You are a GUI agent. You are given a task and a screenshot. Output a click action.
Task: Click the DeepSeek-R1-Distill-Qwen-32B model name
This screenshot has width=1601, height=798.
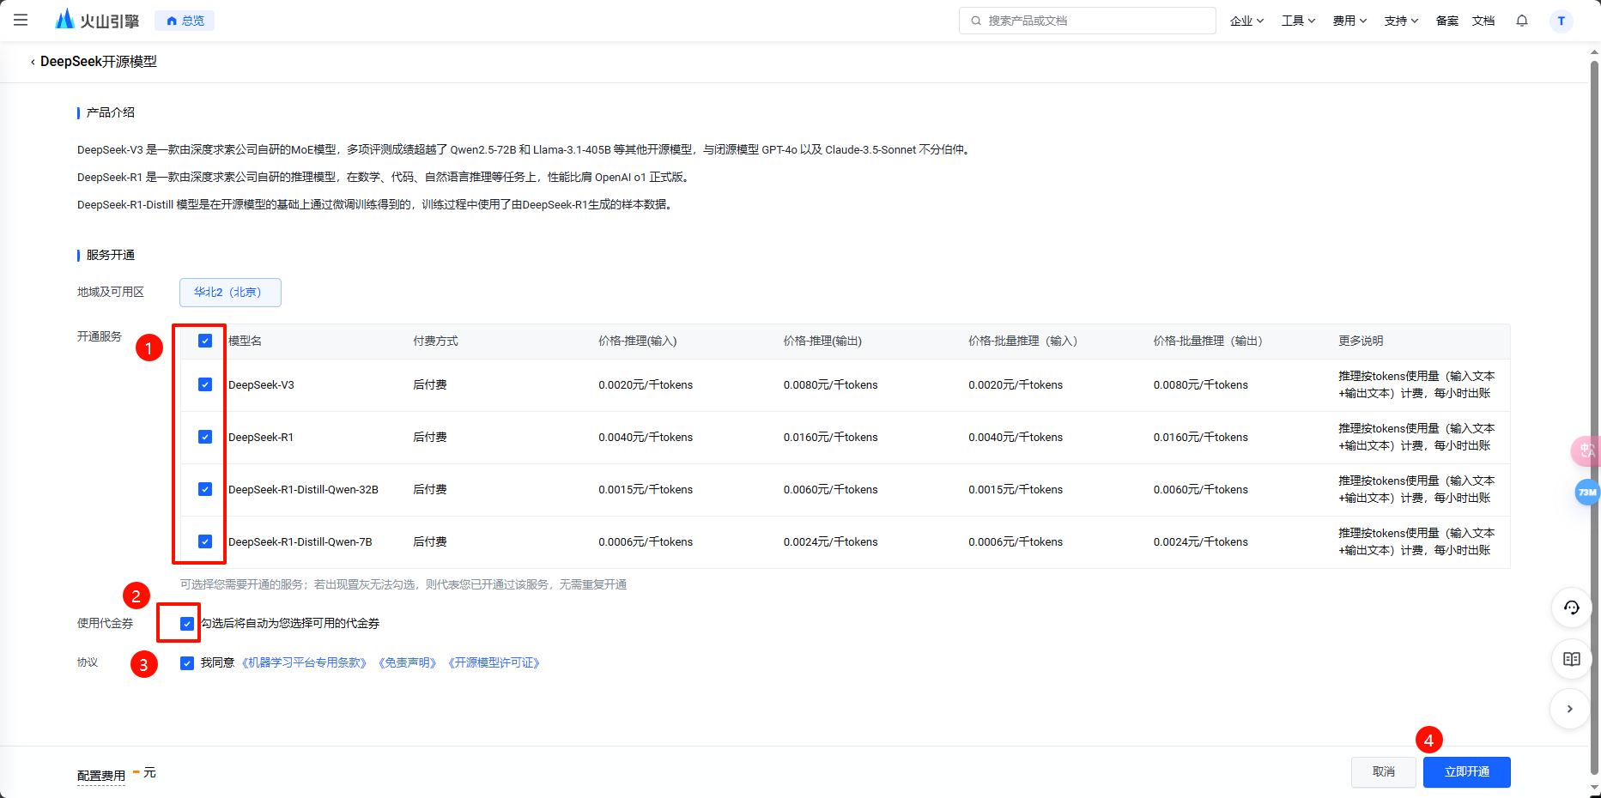pos(303,489)
